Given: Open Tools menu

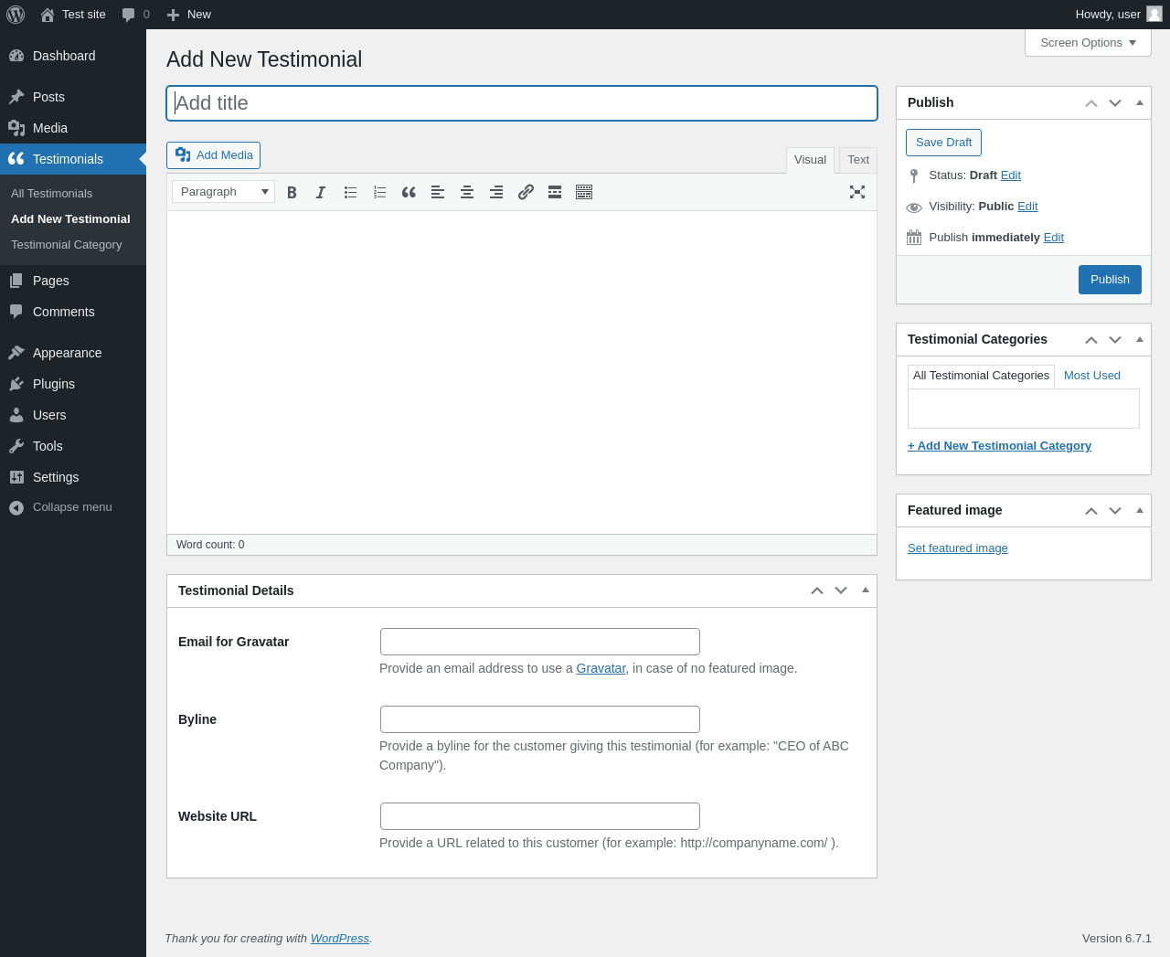Looking at the screenshot, I should coord(73,446).
